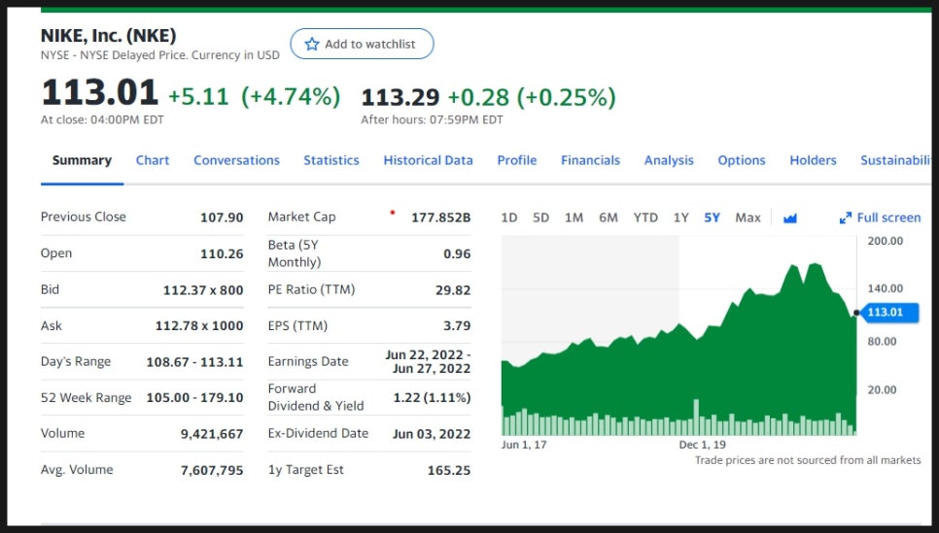Switch to the Chart tab

152,160
